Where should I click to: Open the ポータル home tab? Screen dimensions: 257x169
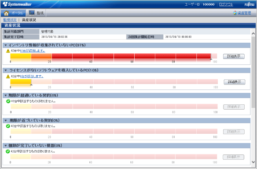point(13,13)
